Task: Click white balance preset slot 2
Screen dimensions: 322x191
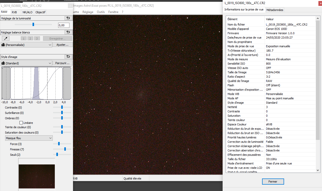Action: pyautogui.click(x=30, y=38)
